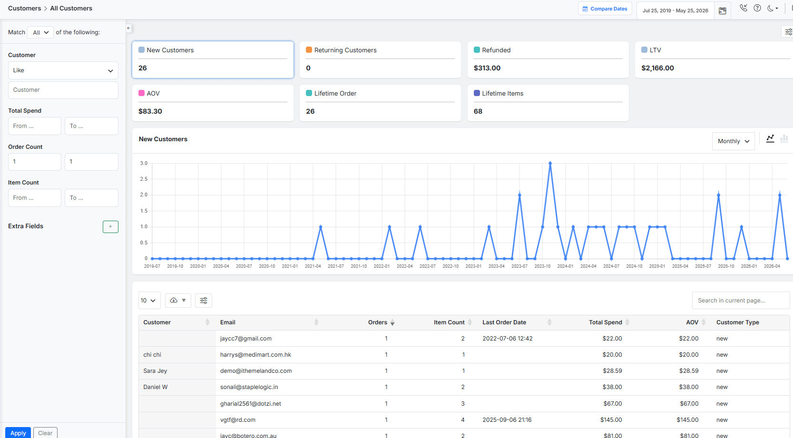Sort by AOV column
The width and height of the screenshot is (793, 438).
(x=704, y=322)
